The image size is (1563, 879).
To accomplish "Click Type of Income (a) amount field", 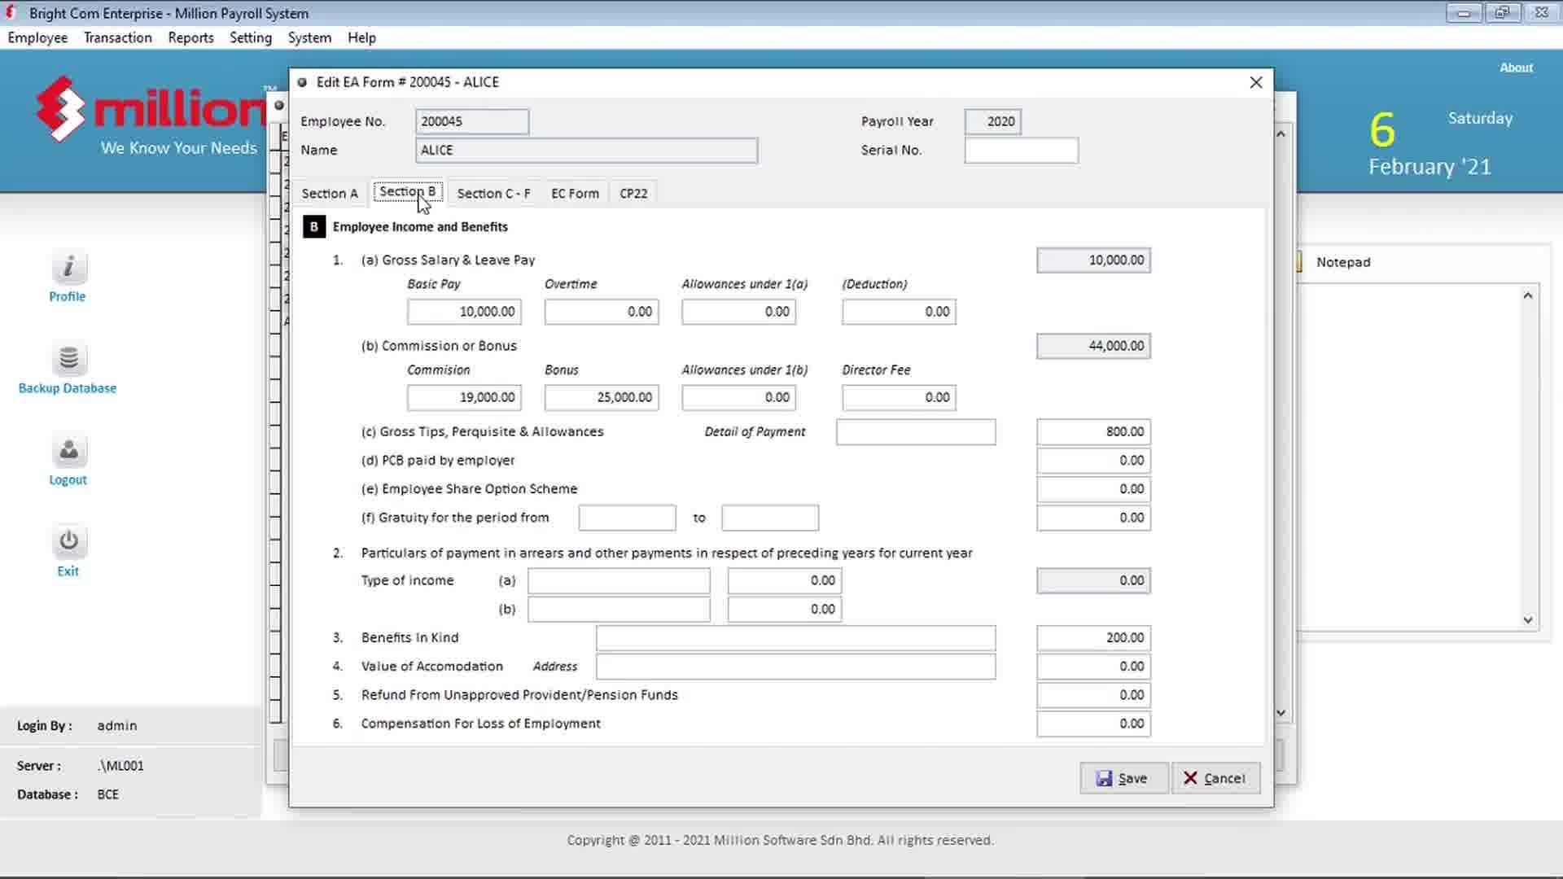I will tap(785, 581).
